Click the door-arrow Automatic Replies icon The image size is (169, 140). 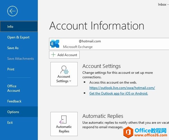[x=63, y=120]
